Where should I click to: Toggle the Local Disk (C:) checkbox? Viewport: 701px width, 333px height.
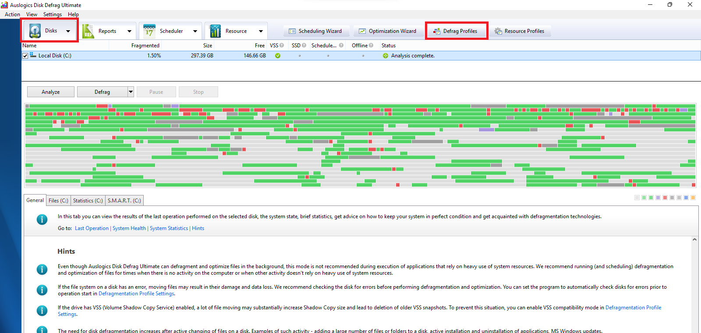point(25,56)
